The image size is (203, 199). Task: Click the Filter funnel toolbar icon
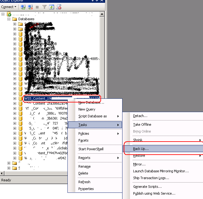(44, 7)
